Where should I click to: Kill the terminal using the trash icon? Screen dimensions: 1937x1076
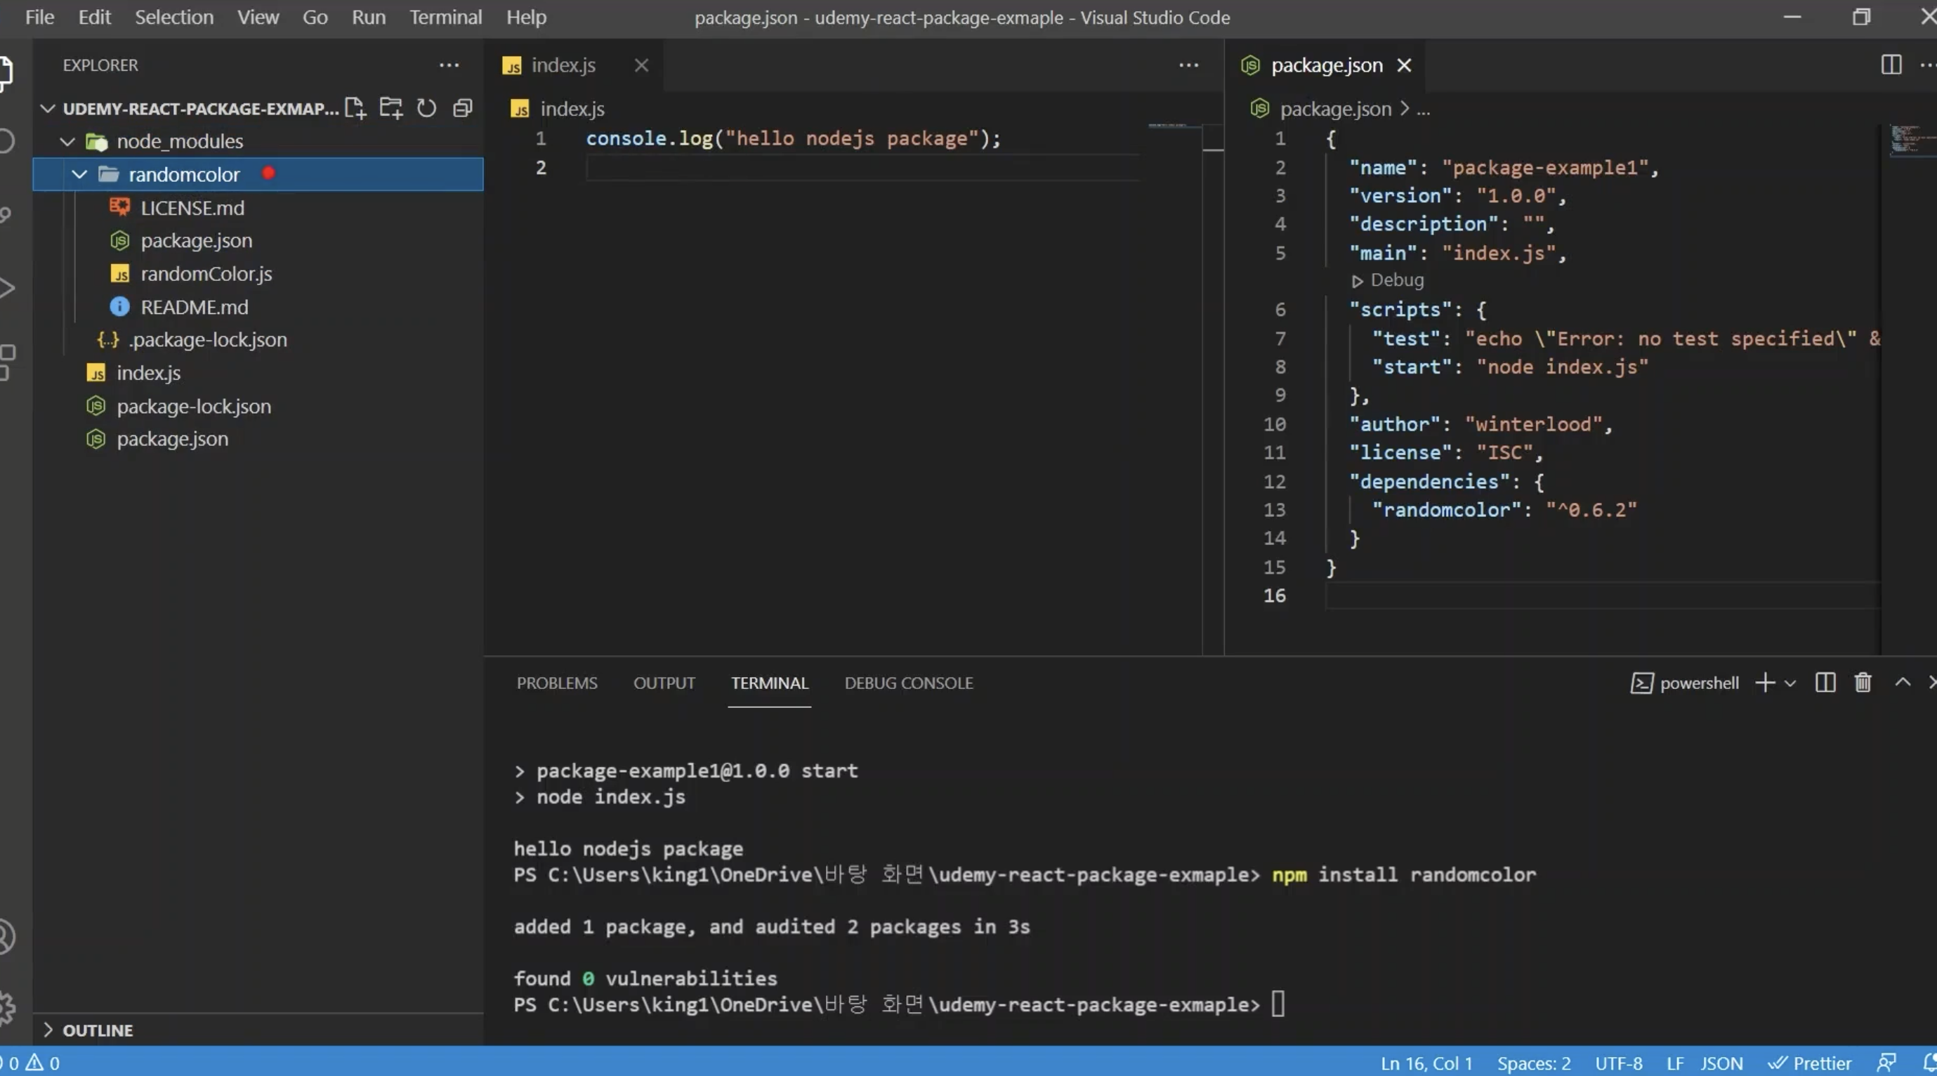(x=1863, y=683)
